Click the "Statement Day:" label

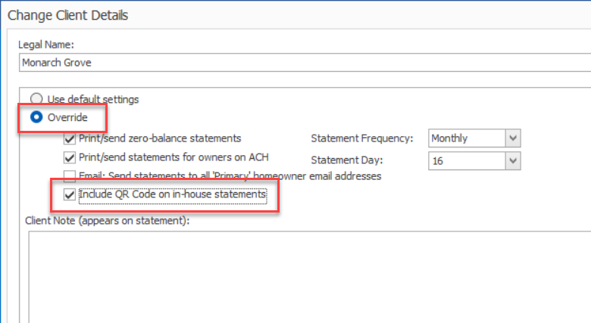click(347, 160)
